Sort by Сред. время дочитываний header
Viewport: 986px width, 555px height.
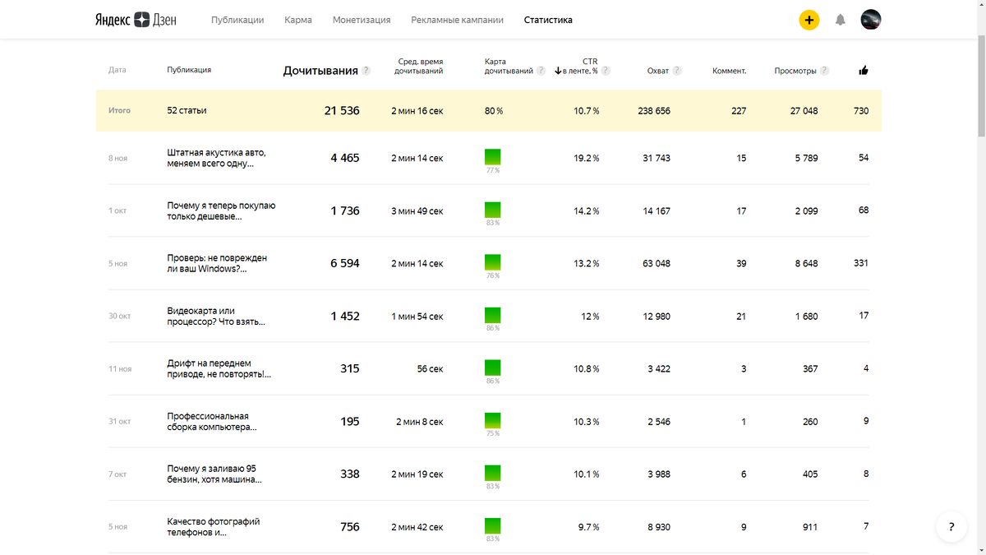[x=419, y=67]
